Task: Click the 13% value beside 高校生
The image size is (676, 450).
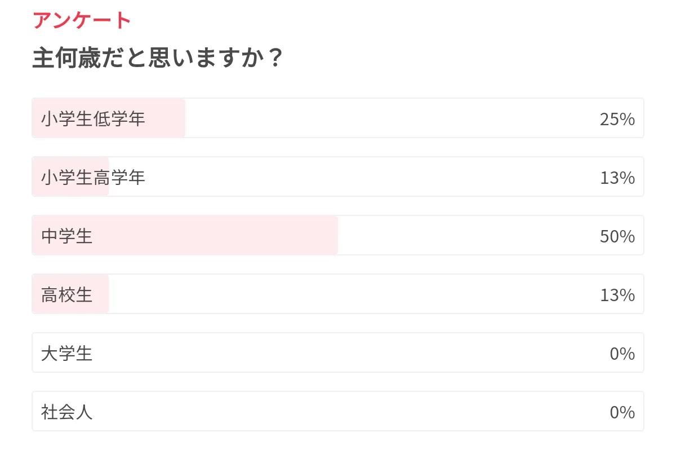Action: pyautogui.click(x=617, y=295)
